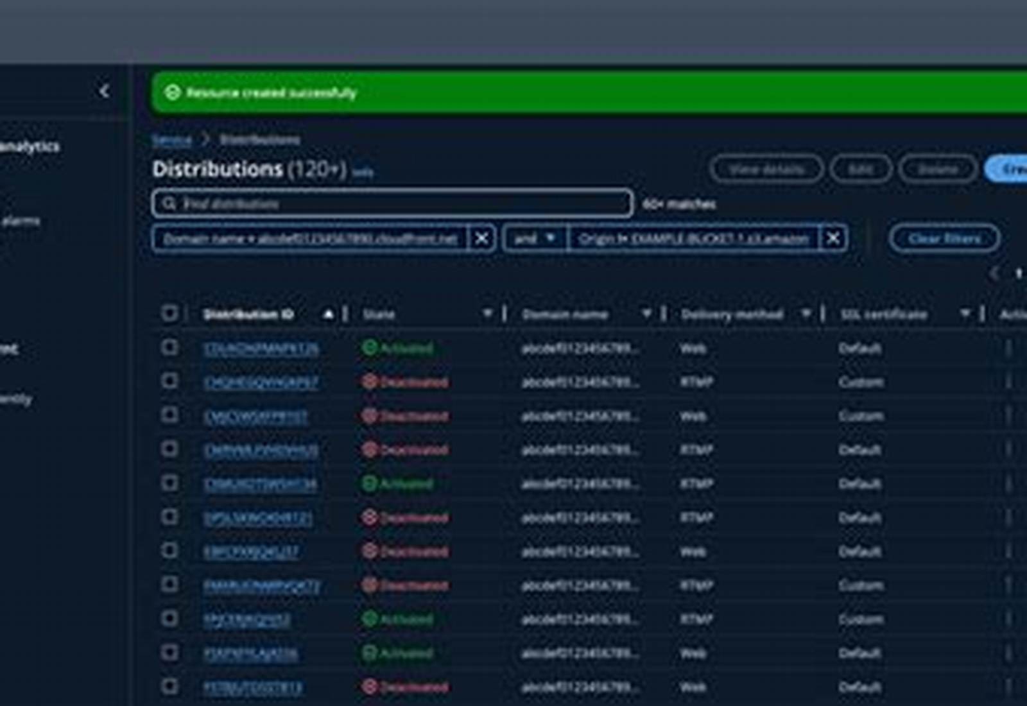Click the Distribution ID column header

tap(248, 314)
